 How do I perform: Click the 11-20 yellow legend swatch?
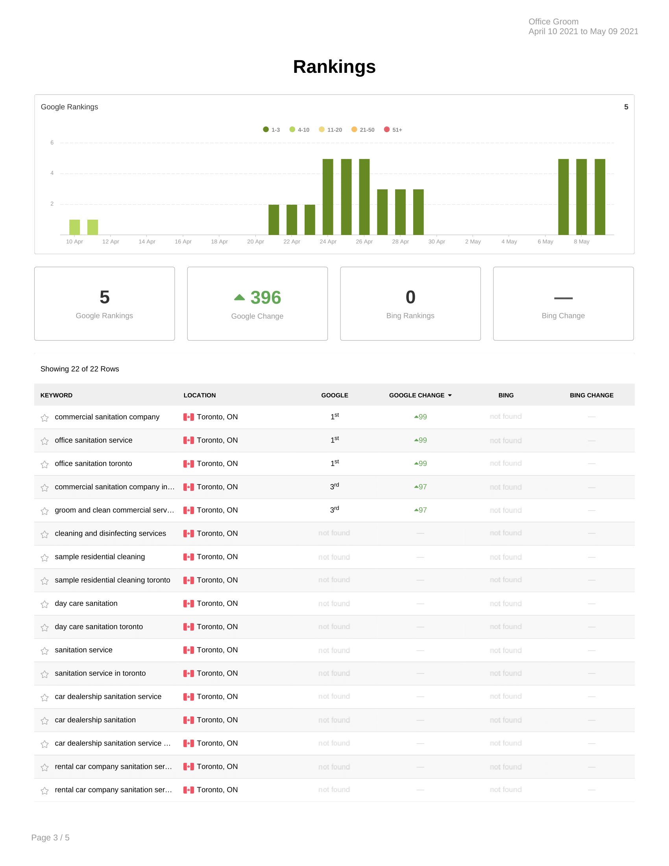tap(322, 130)
